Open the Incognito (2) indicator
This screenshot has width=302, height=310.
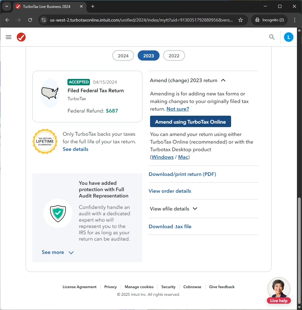[269, 20]
